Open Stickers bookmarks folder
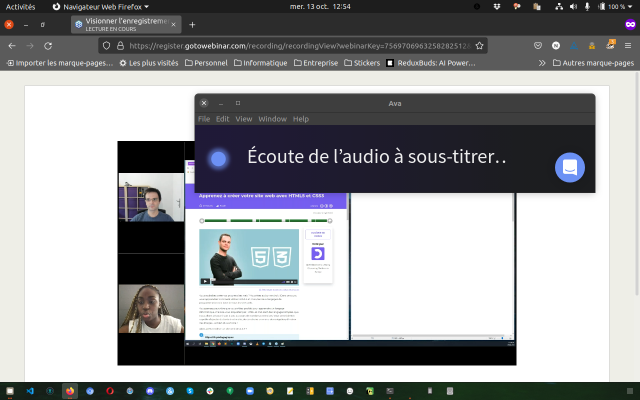Image resolution: width=640 pixels, height=400 pixels. point(362,63)
